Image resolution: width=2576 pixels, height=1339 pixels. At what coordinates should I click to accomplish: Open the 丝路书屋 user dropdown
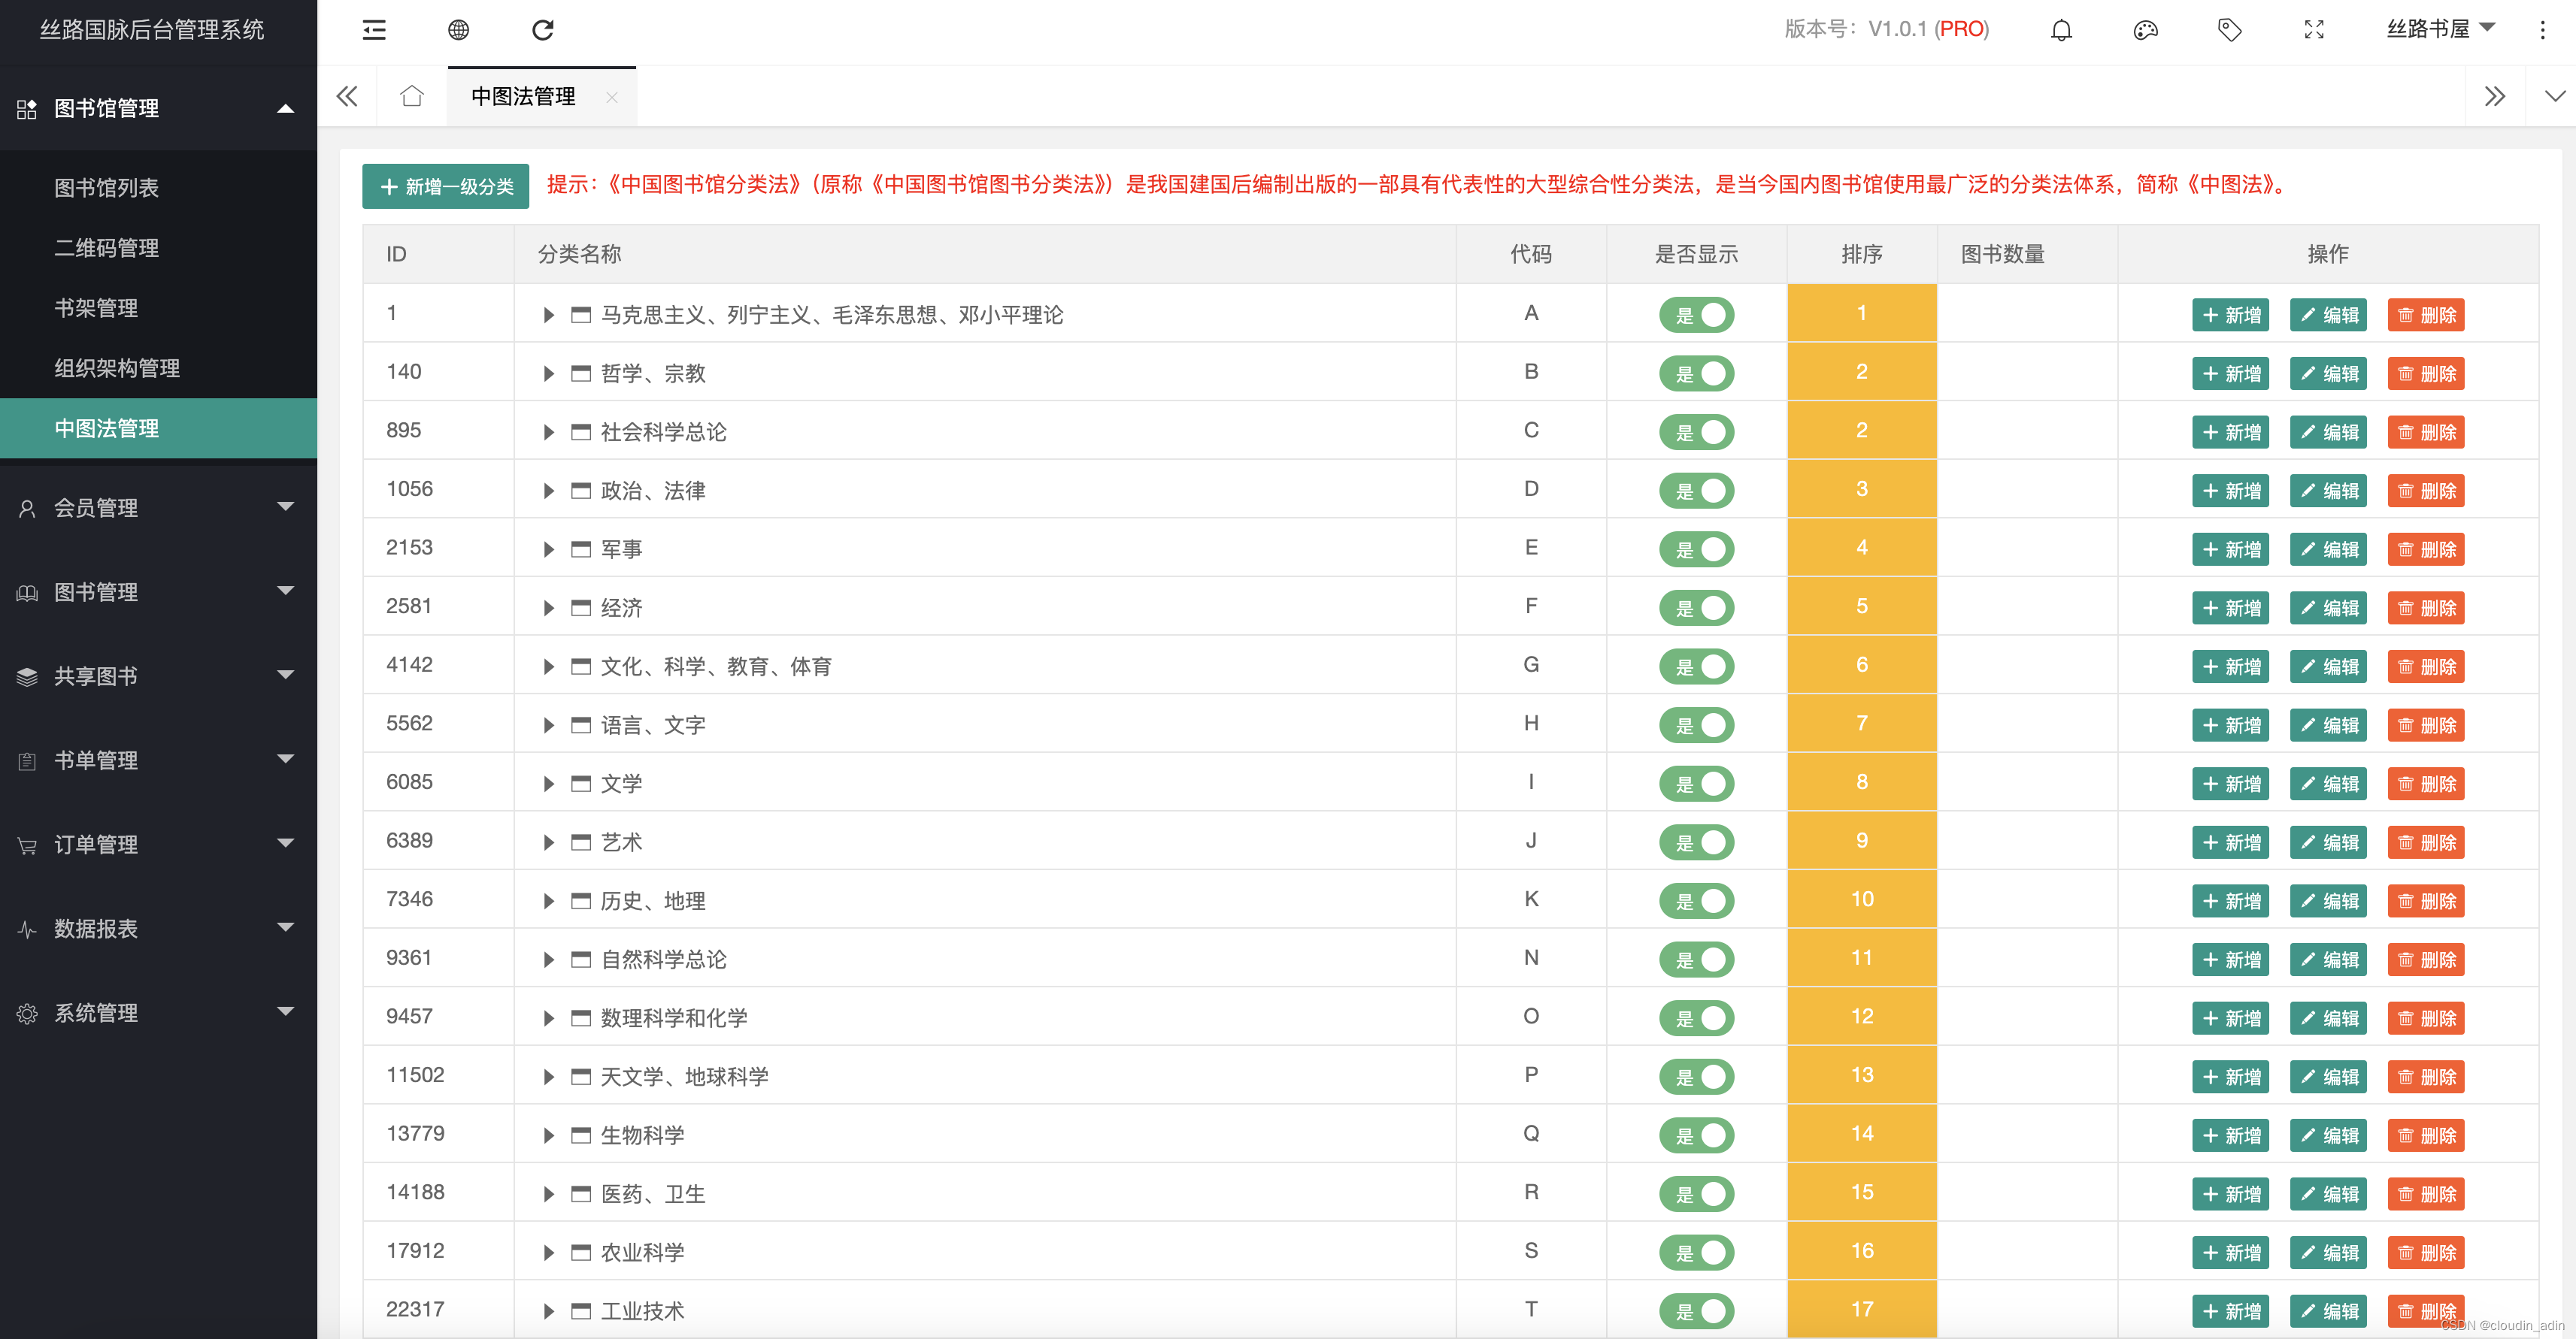2440,29
